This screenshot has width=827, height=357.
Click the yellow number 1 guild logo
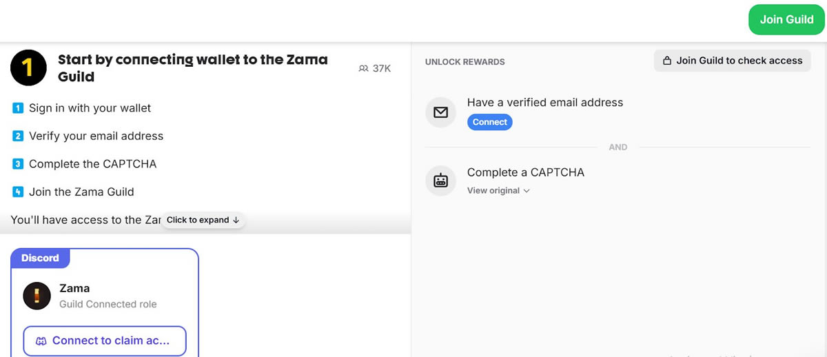pos(28,67)
